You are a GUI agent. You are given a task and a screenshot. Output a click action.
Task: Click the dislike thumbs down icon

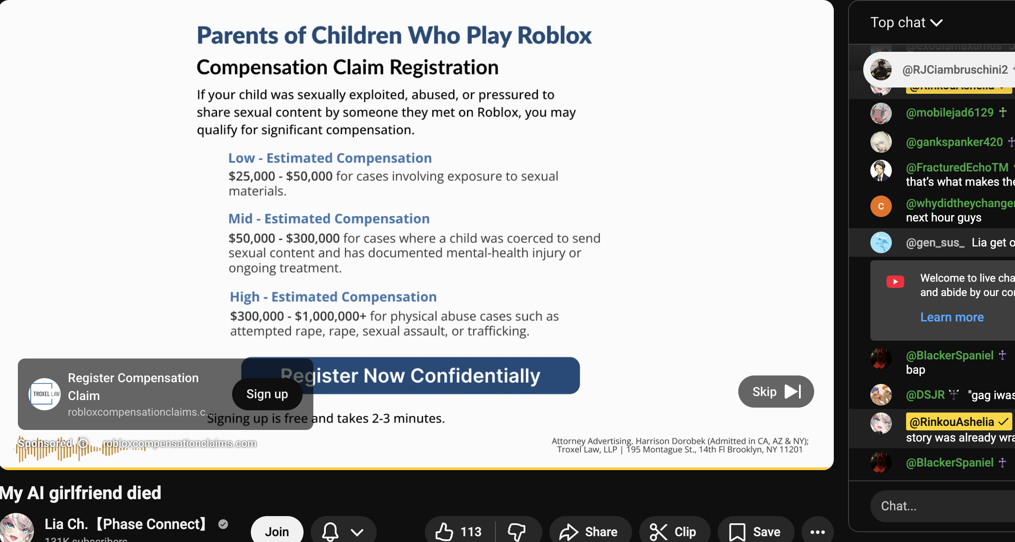pos(517,531)
